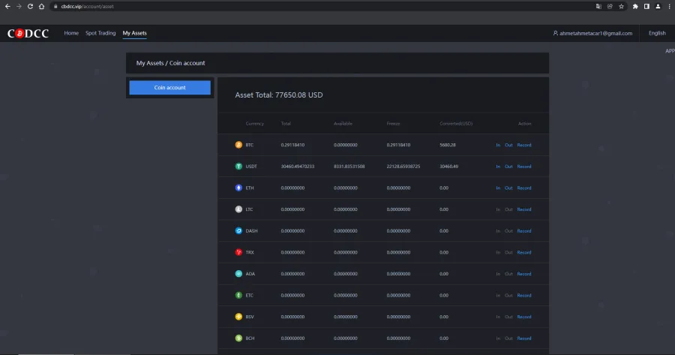Click the browser address bar URL
The width and height of the screenshot is (675, 355).
pyautogui.click(x=88, y=7)
